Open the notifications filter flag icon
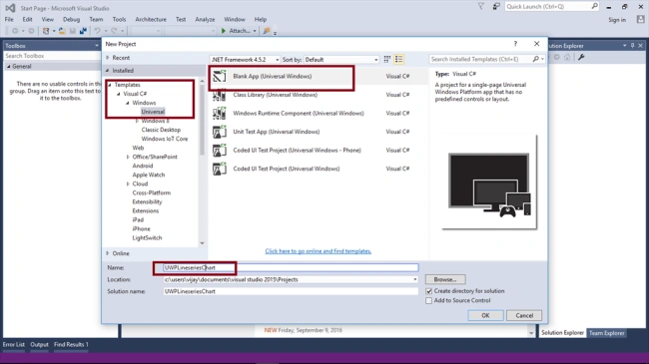Viewport: 649px width, 364px height. point(480,6)
